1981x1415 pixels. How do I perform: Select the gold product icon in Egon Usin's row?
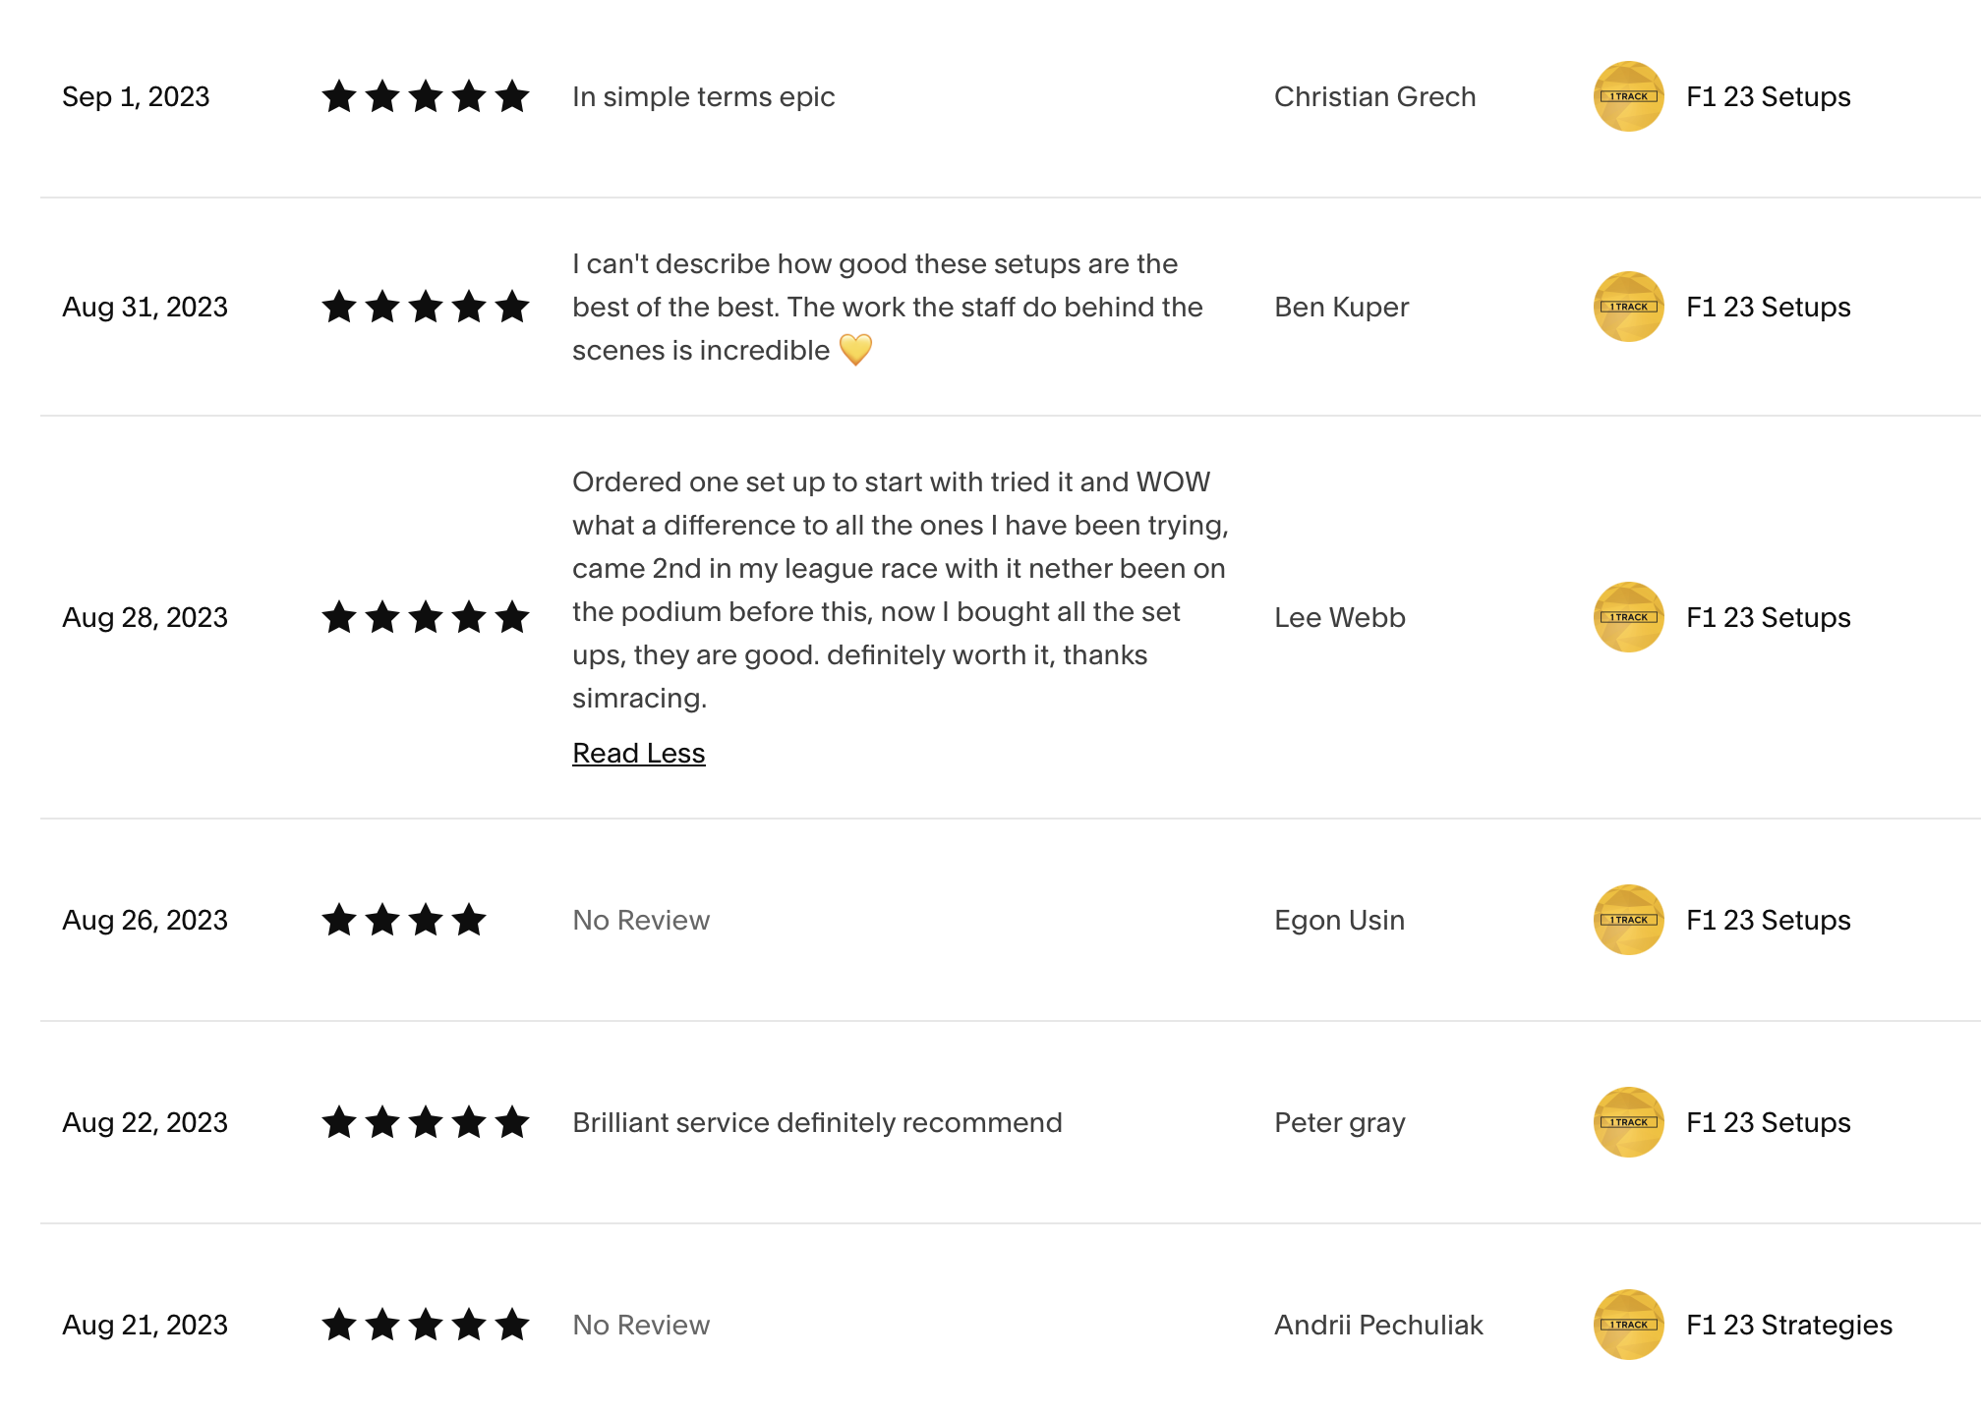1628,920
